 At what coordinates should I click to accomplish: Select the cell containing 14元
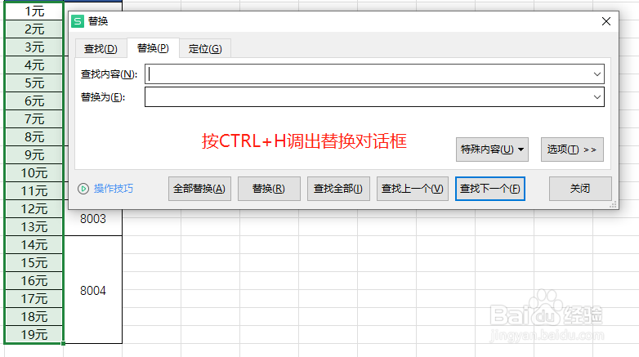click(x=34, y=244)
